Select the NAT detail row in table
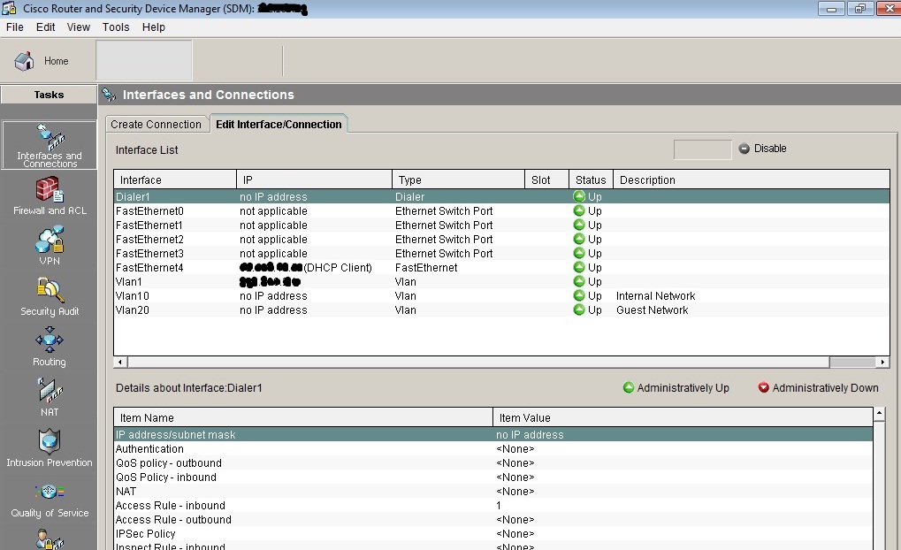Screen dimensions: 901x550 pyautogui.click(x=493, y=492)
